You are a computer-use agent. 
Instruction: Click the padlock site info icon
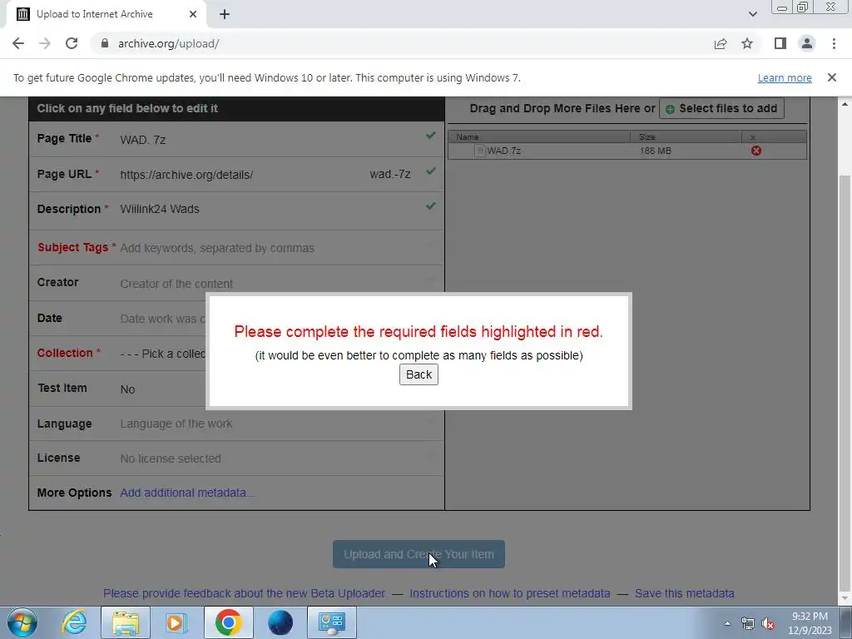click(105, 43)
